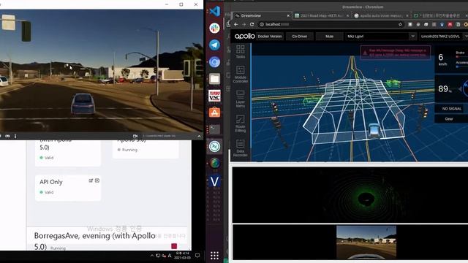Open Route Editing in Dreamview sidebar

(241, 123)
